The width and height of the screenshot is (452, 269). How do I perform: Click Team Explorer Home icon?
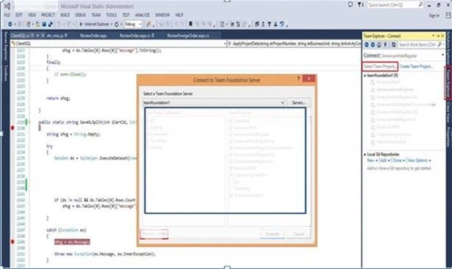point(379,45)
